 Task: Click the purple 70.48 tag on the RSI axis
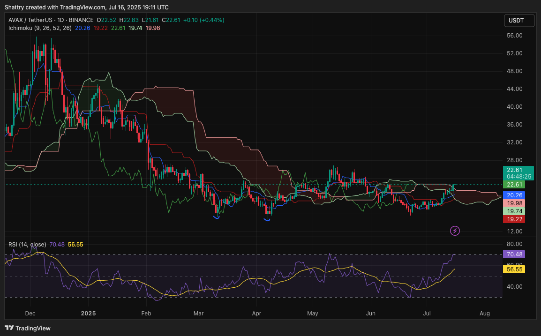[513, 254]
